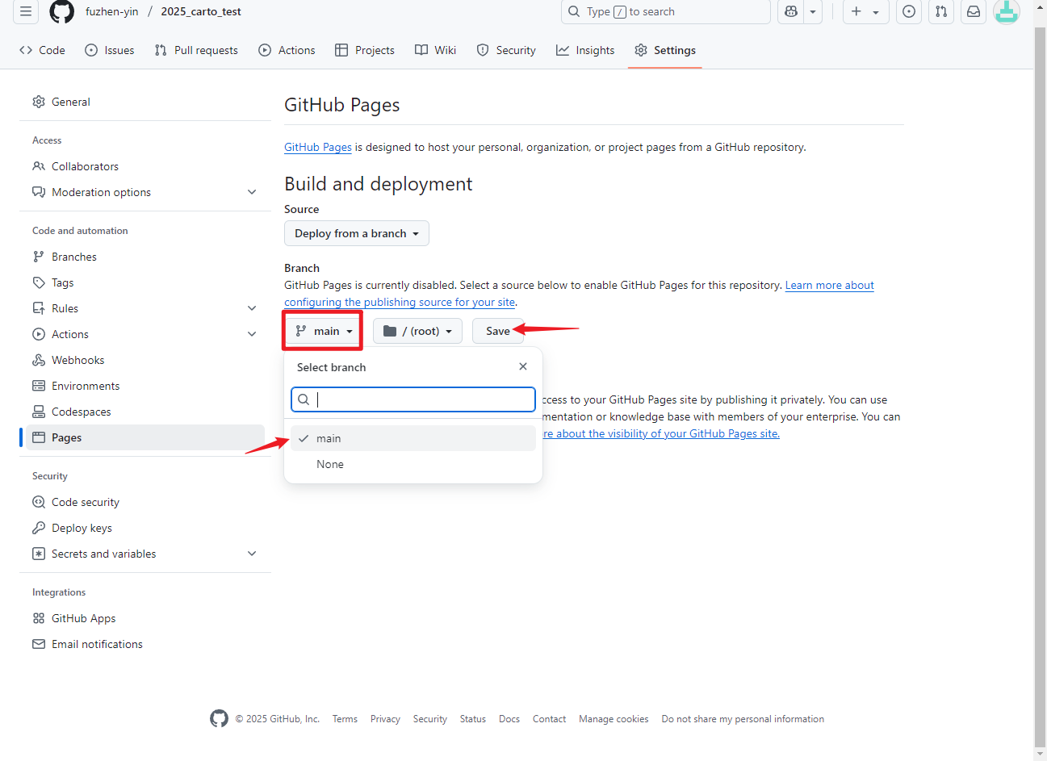Open the Contact footer link

pos(549,719)
